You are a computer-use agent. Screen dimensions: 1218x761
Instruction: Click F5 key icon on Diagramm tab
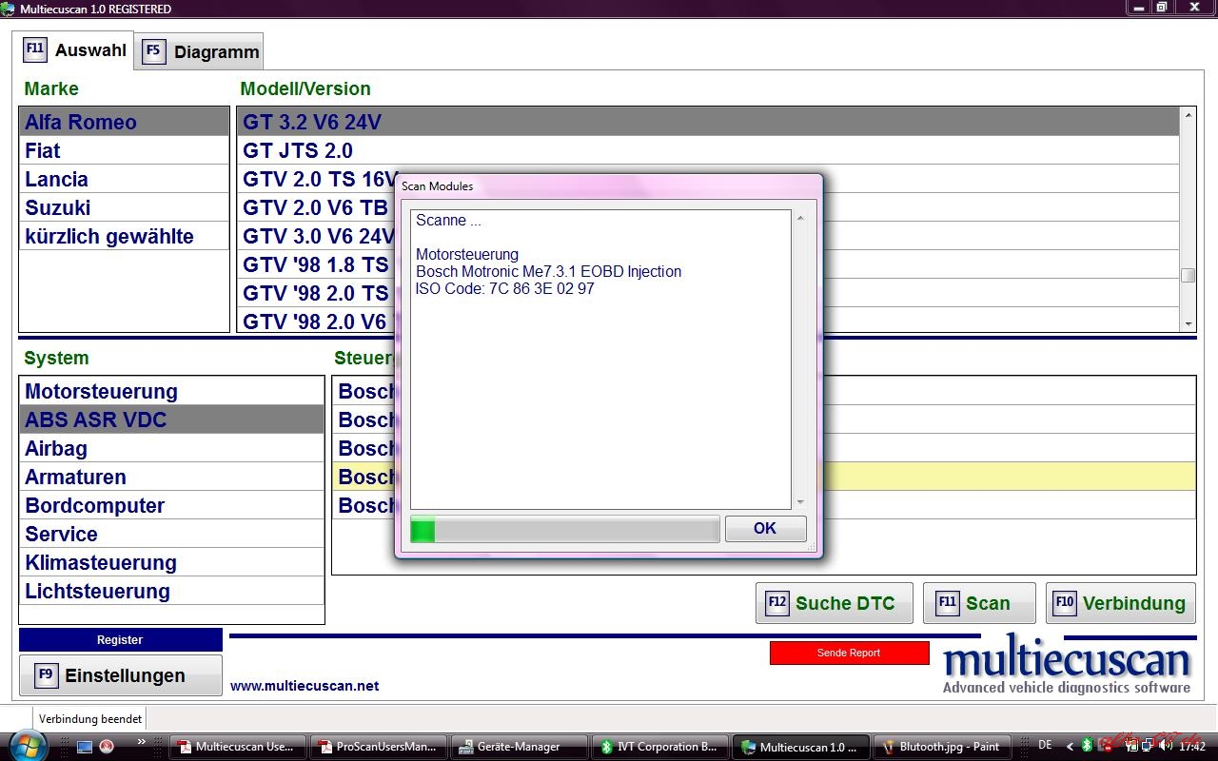click(154, 51)
